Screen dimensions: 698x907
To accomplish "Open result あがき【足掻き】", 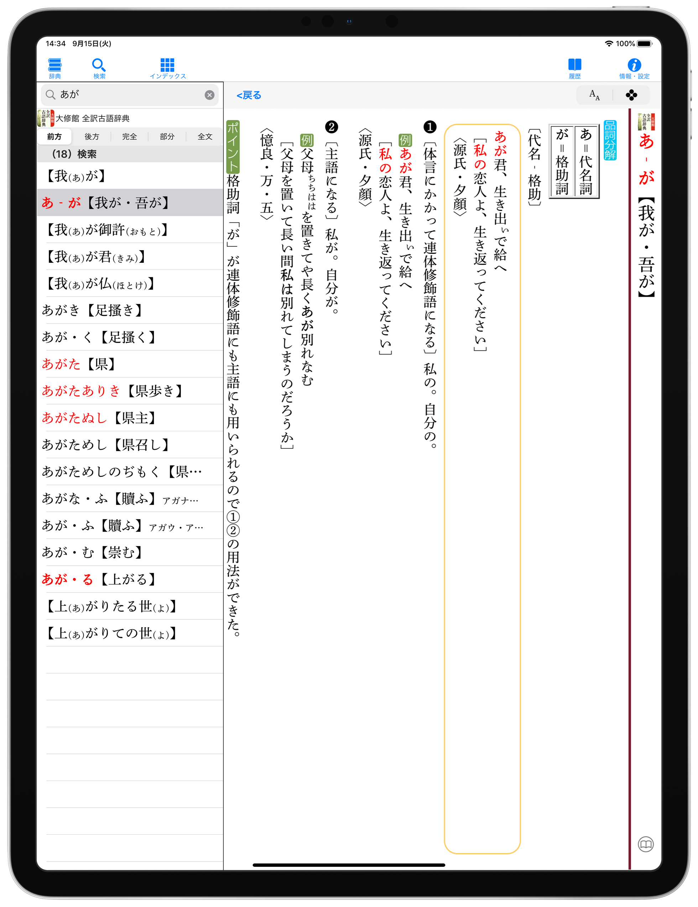I will (130, 310).
